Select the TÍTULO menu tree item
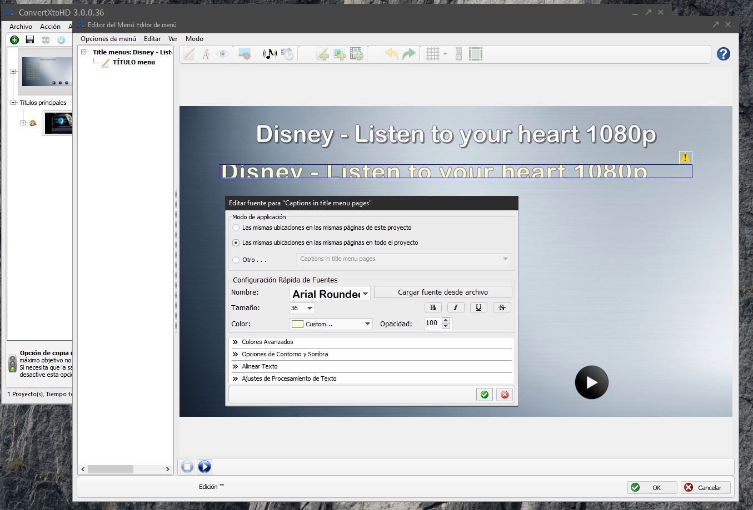The height and width of the screenshot is (510, 753). coord(134,63)
